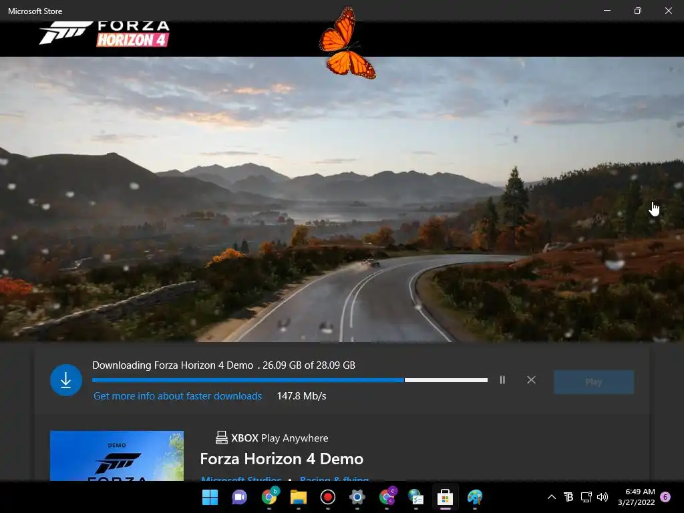This screenshot has height=513, width=684.
Task: Show hidden tray icons chevron
Action: click(551, 497)
